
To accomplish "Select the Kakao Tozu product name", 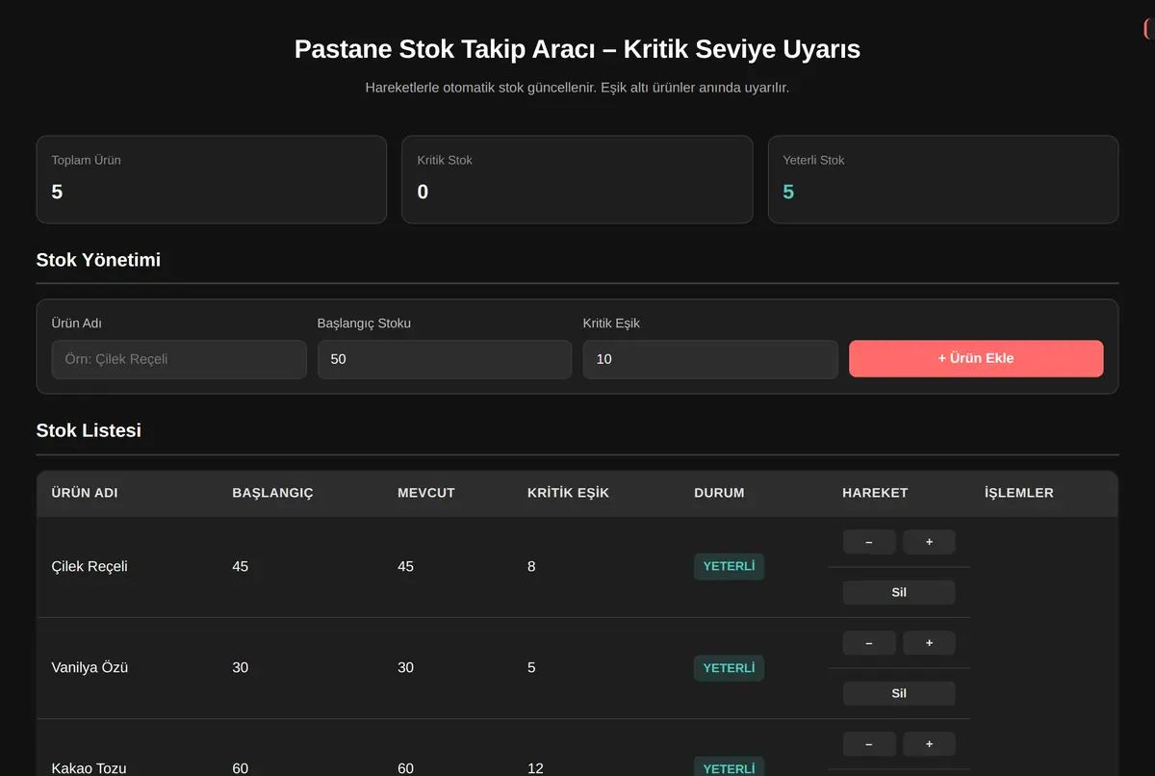I will [x=89, y=768].
